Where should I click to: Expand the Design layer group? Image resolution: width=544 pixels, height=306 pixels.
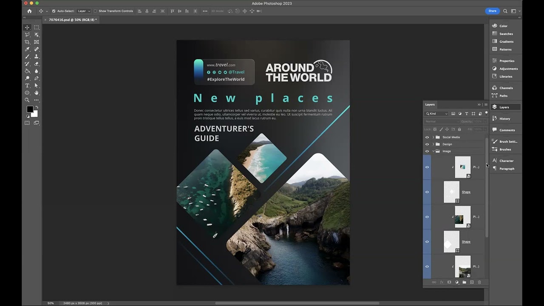(433, 144)
